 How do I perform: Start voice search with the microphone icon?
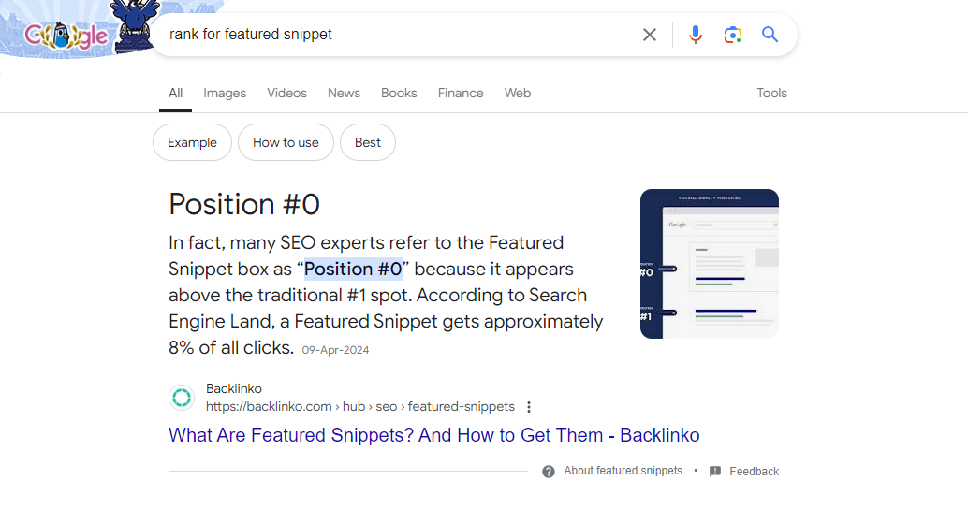point(696,35)
